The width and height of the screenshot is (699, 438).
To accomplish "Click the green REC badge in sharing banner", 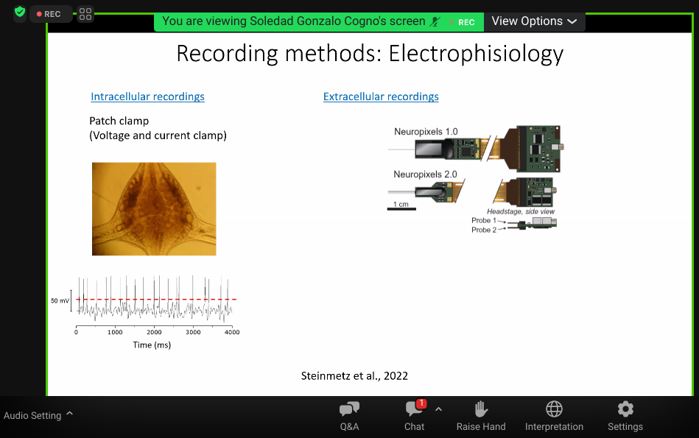I will (463, 22).
